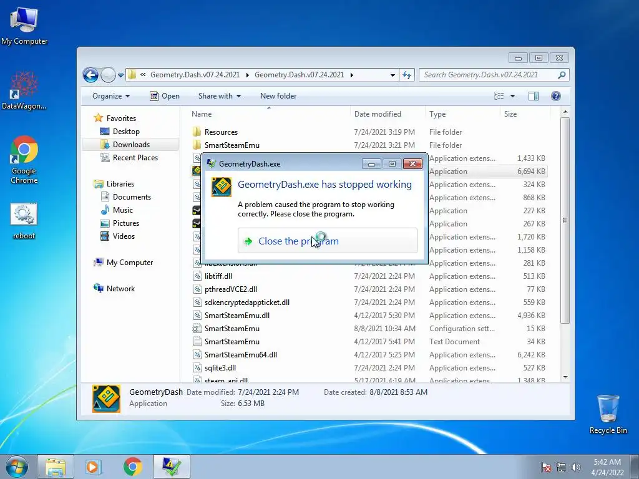Select My Computer in navigation pane
This screenshot has width=639, height=479.
click(x=130, y=263)
